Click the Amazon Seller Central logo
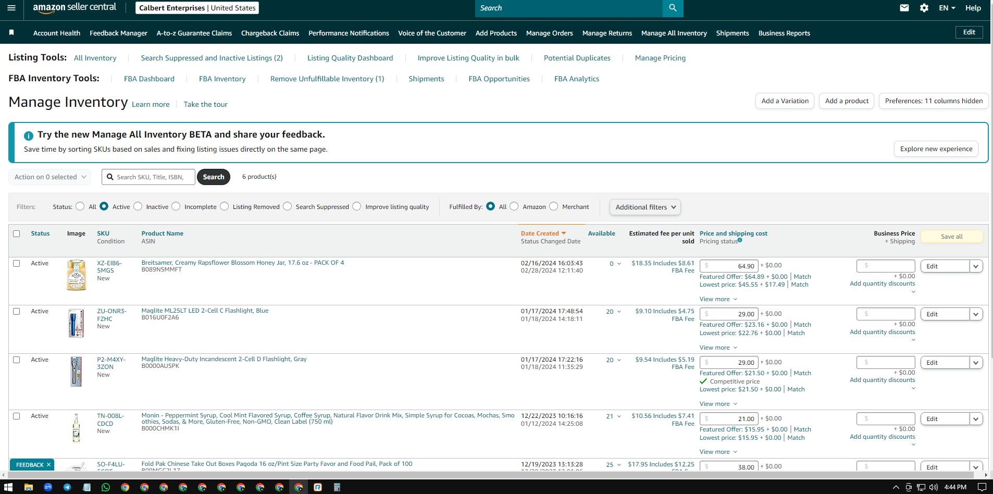993x494 pixels. 75,8
